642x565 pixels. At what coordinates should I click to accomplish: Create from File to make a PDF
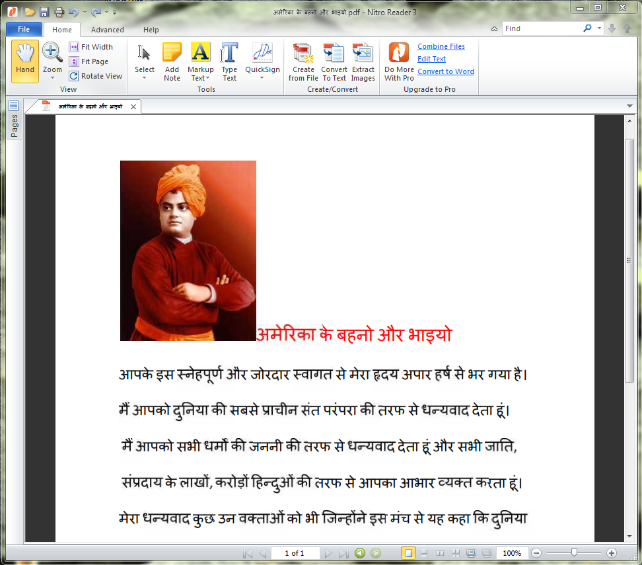tap(303, 61)
